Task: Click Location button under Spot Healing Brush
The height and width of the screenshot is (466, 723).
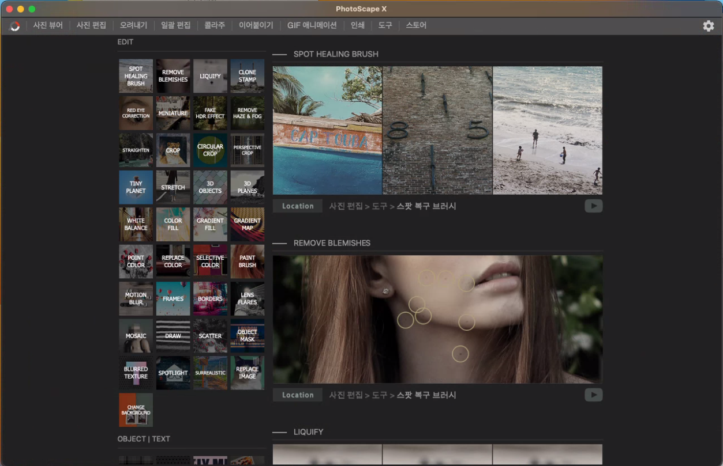Action: [298, 206]
